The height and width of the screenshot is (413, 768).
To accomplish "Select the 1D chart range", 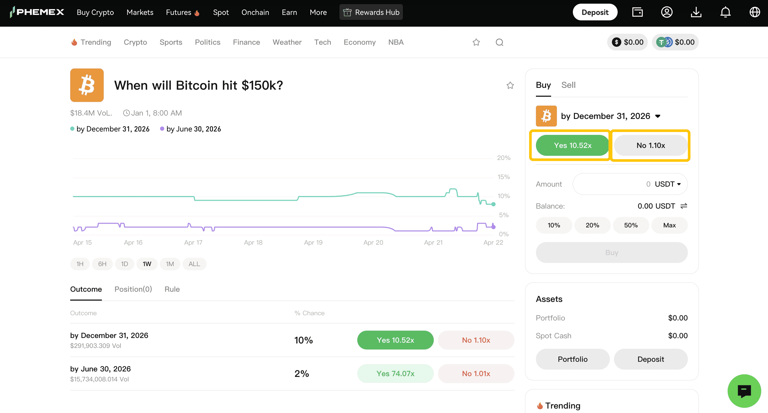I will 124,264.
